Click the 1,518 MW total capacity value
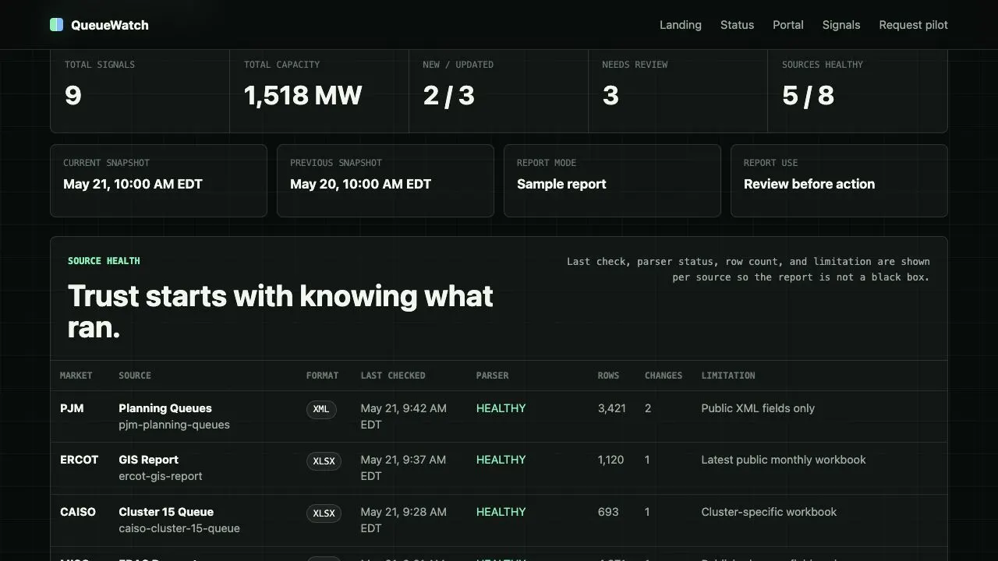Screen dimensions: 998x561 303,95
